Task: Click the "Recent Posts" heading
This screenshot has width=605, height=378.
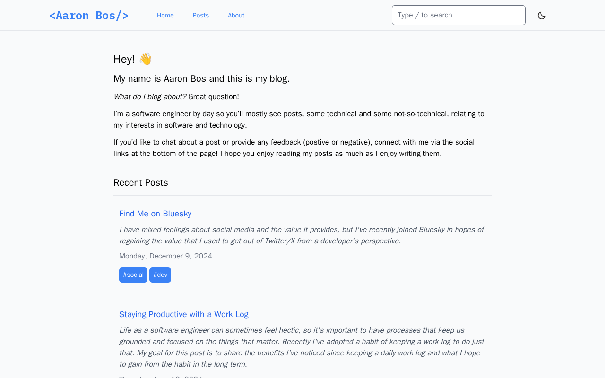Action: pos(141,183)
